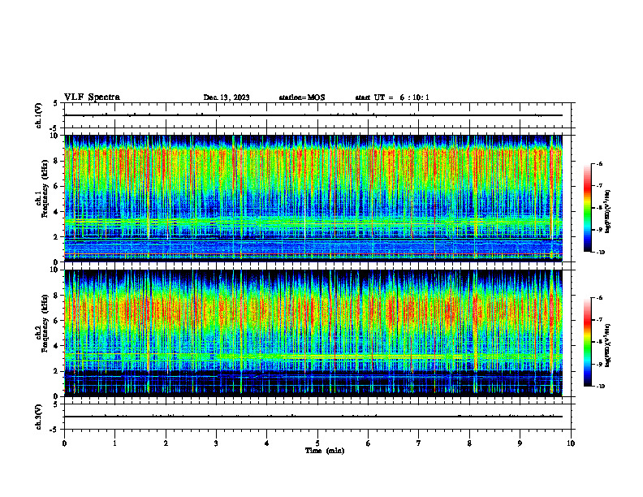Click "-6" label on ch.1 colorbar

(x=598, y=164)
